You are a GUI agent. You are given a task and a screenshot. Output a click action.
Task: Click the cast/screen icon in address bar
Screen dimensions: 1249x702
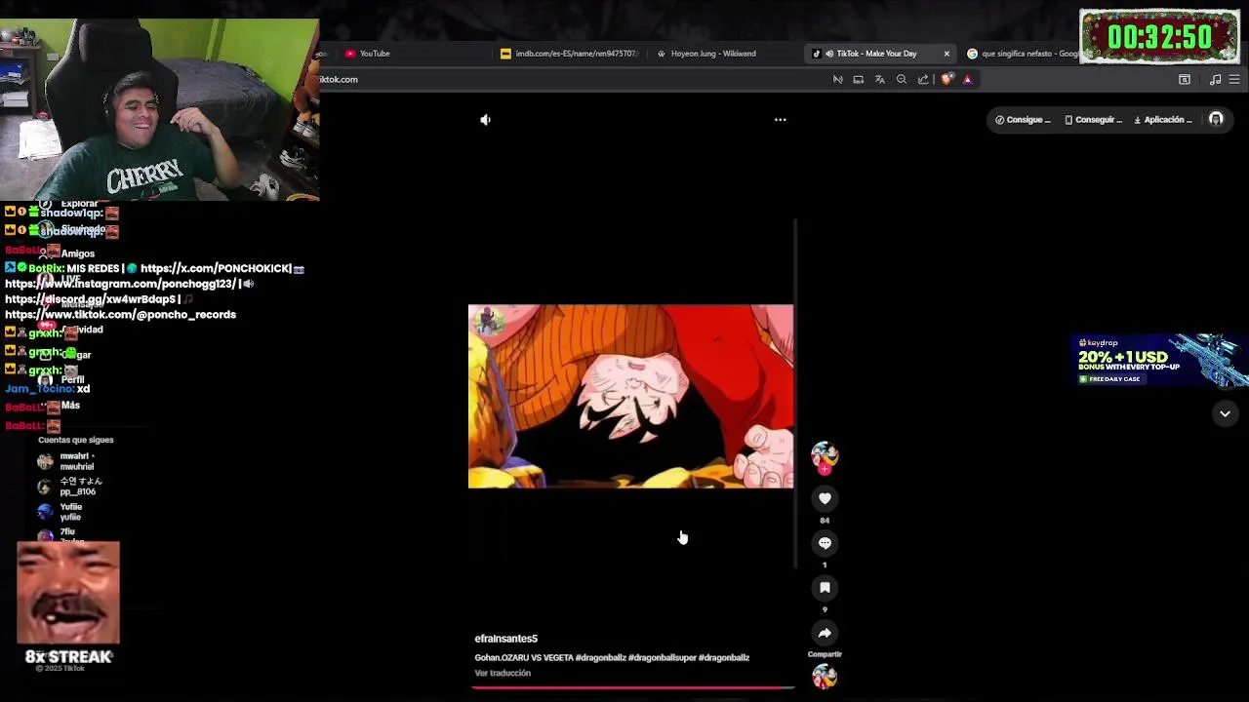(859, 80)
